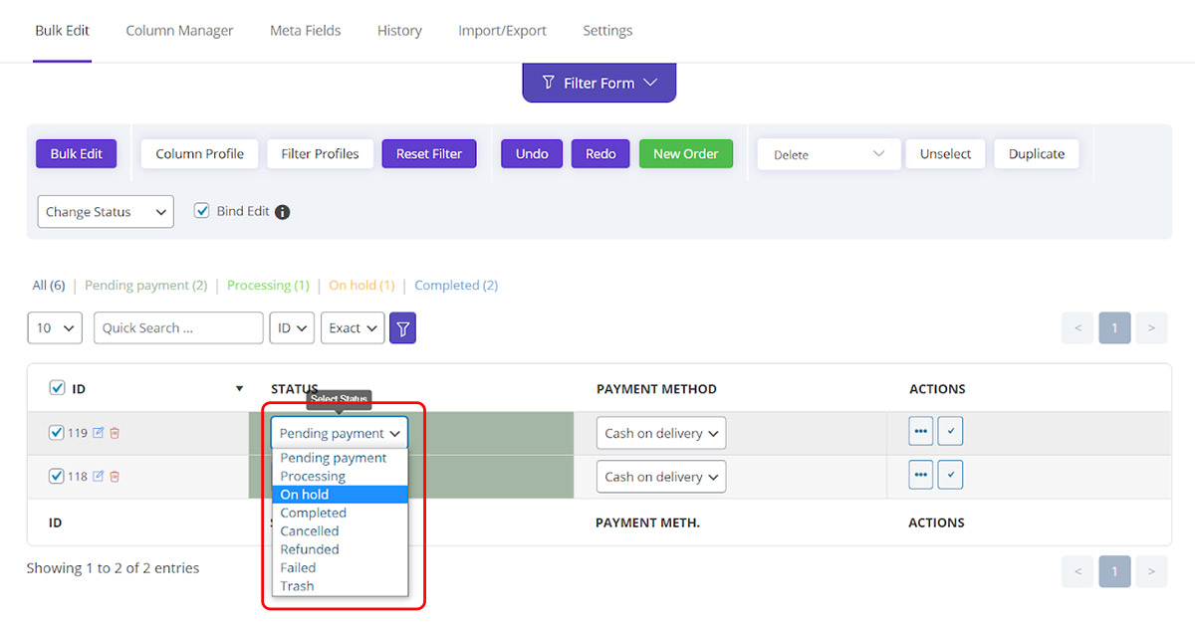Click the delete icon next to order 119
1195x625 pixels.
pyautogui.click(x=115, y=433)
